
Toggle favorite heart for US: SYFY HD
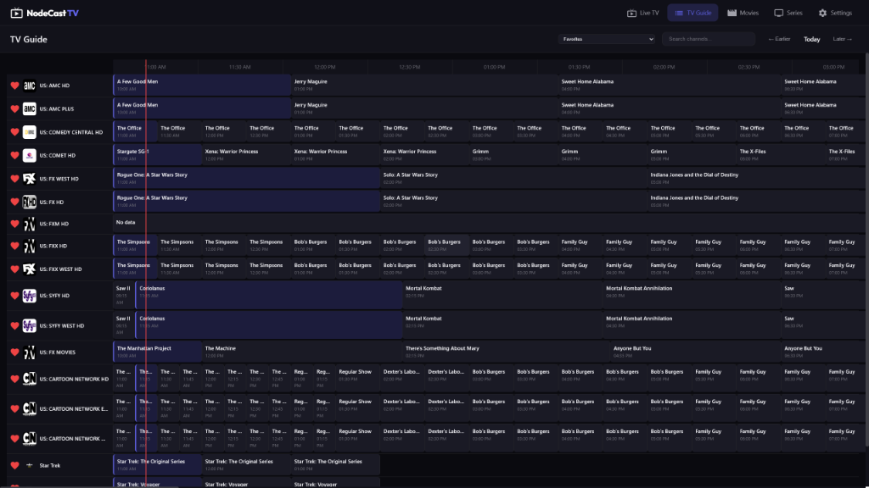click(15, 296)
